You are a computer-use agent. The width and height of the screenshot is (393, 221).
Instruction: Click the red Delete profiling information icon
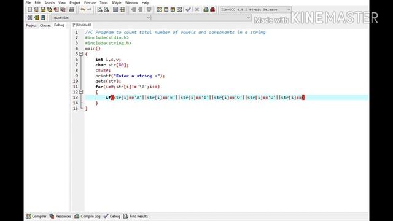(212, 10)
